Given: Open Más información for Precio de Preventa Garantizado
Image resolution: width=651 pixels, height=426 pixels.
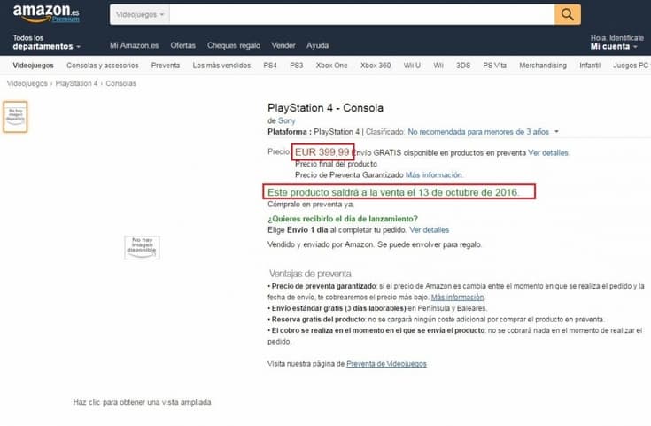Looking at the screenshot, I should click(x=434, y=174).
